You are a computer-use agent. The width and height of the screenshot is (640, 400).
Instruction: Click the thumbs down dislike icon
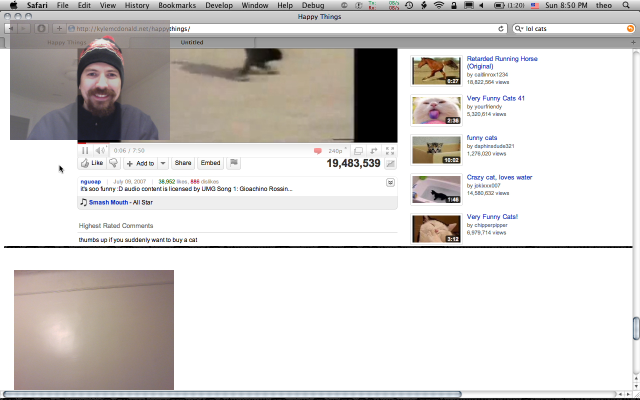coord(113,163)
